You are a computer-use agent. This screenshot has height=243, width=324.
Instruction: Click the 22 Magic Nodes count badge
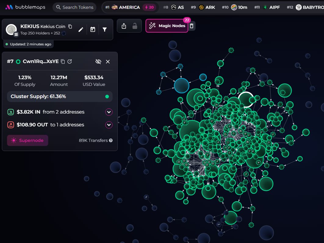click(187, 20)
